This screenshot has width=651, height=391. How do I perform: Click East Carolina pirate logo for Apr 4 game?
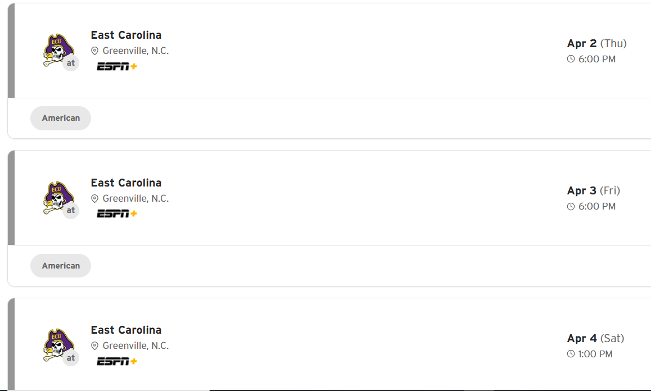(x=58, y=345)
